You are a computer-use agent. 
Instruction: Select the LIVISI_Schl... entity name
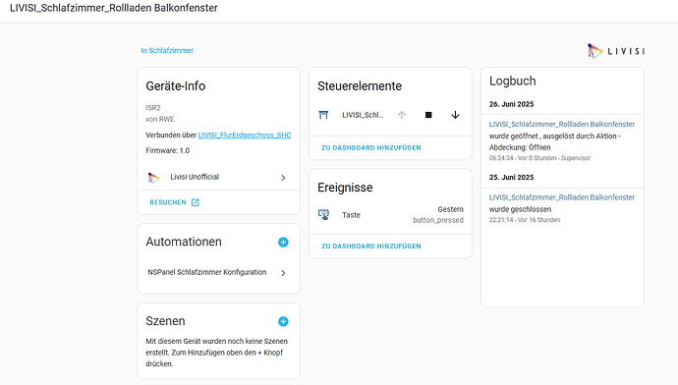363,115
